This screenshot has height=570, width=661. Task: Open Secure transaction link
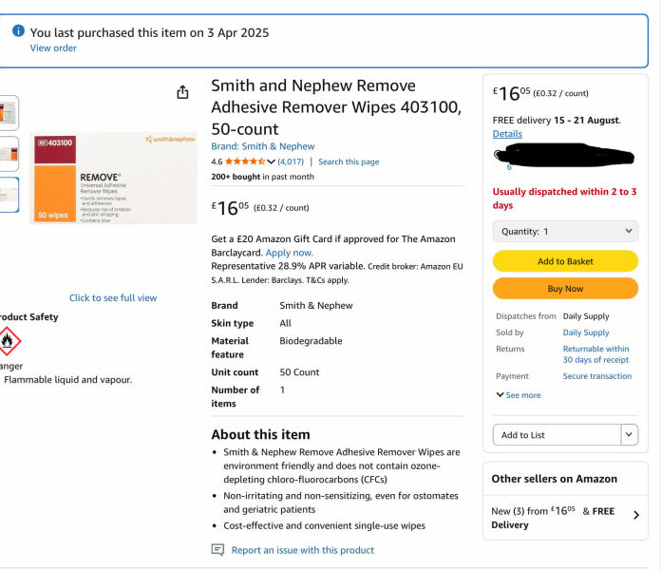[x=597, y=375]
